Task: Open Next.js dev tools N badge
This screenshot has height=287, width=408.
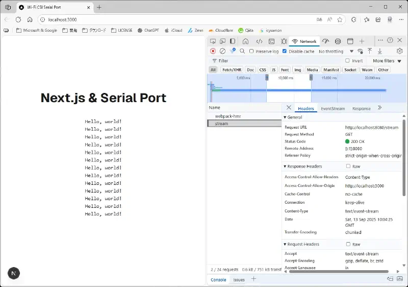Action: (14, 273)
